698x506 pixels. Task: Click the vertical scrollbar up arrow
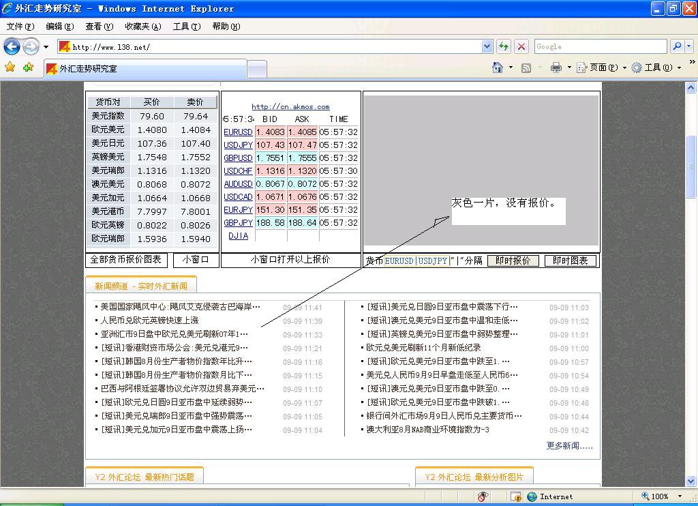click(691, 88)
